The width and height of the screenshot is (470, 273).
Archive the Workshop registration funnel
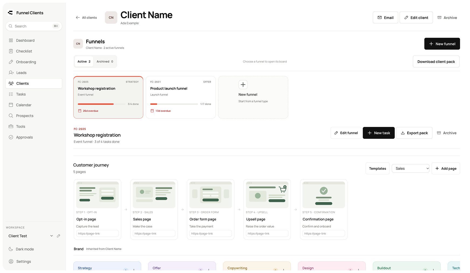(x=447, y=133)
